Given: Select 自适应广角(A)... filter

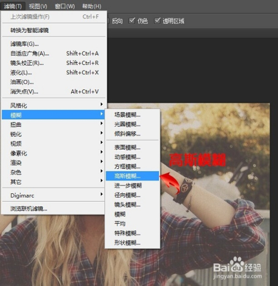Looking at the screenshot, I should (x=54, y=53).
